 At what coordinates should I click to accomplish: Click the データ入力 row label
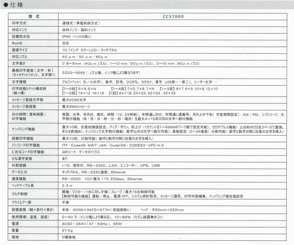(19, 172)
